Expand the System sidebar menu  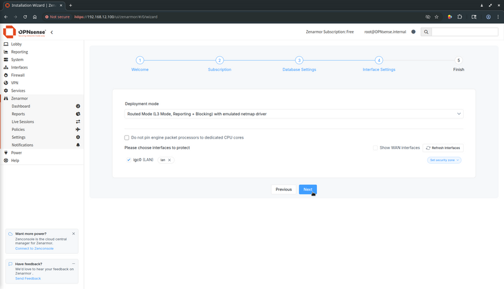point(17,59)
